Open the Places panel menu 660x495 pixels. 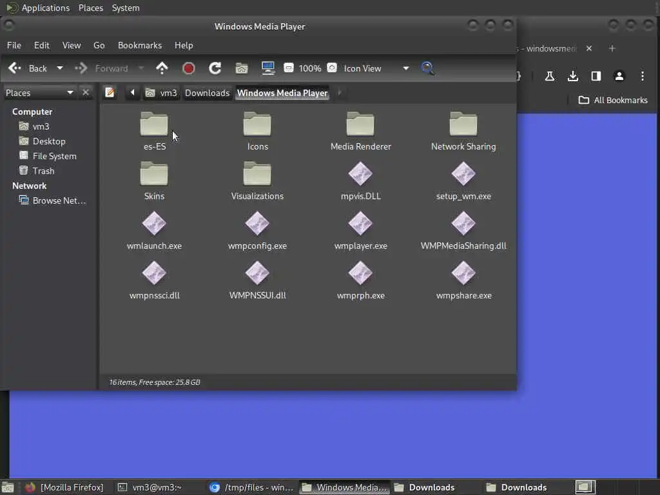tap(90, 8)
